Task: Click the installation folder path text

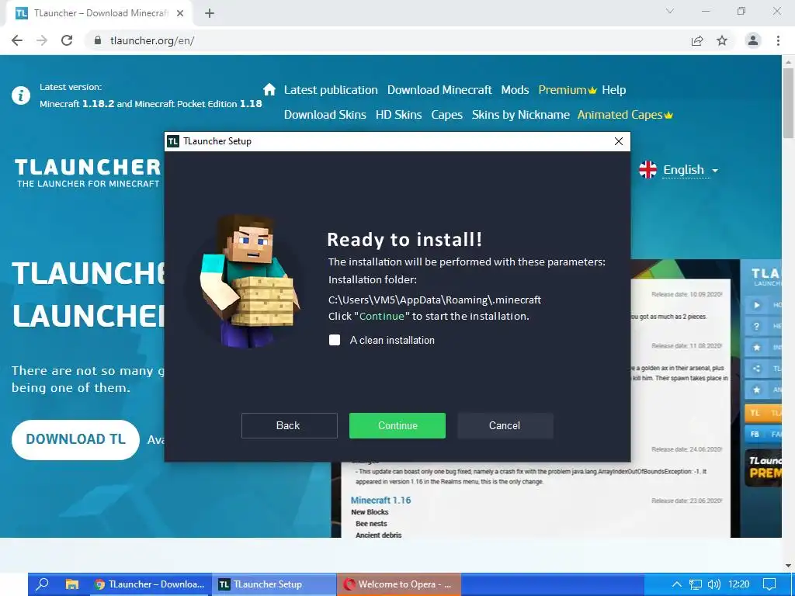Action: (x=435, y=300)
